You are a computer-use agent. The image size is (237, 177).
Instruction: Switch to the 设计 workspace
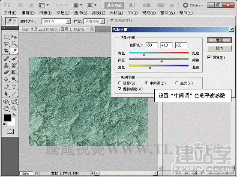click(x=132, y=5)
